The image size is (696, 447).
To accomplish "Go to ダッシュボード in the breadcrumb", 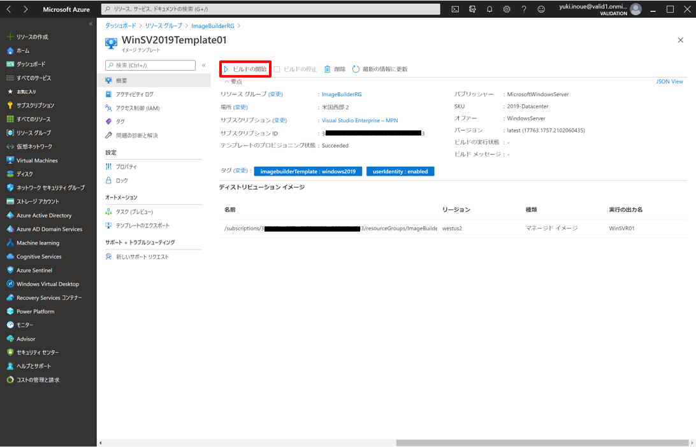I will 120,26.
